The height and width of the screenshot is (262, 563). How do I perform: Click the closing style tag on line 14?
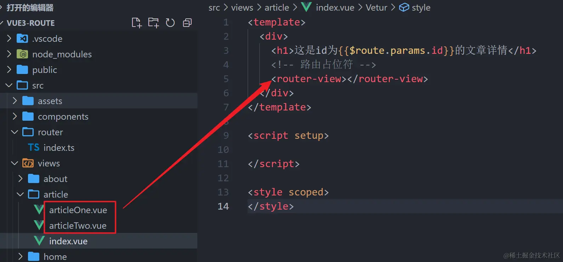tap(271, 206)
